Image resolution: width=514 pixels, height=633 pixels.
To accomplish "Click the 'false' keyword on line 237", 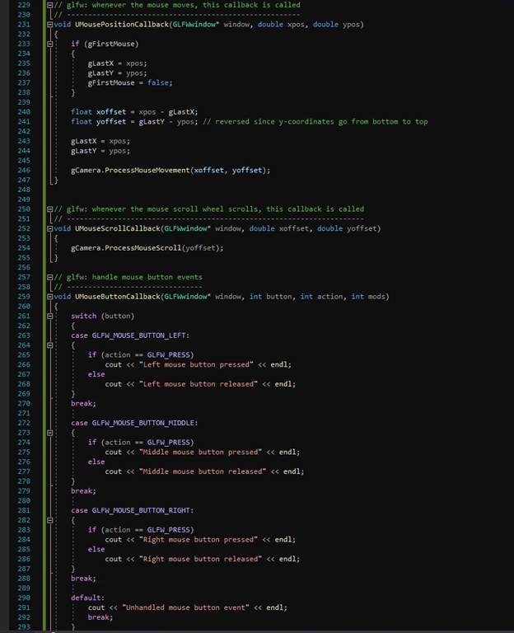I will [x=158, y=82].
